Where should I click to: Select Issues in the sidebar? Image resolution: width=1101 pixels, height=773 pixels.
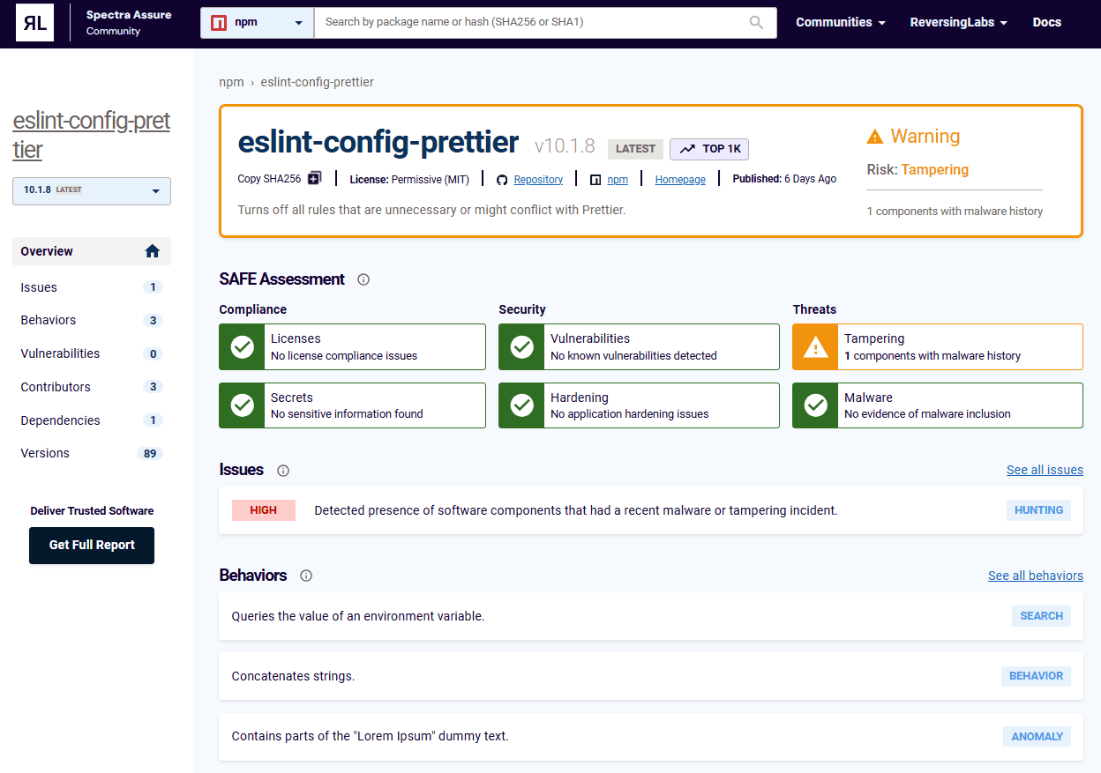[x=39, y=286]
